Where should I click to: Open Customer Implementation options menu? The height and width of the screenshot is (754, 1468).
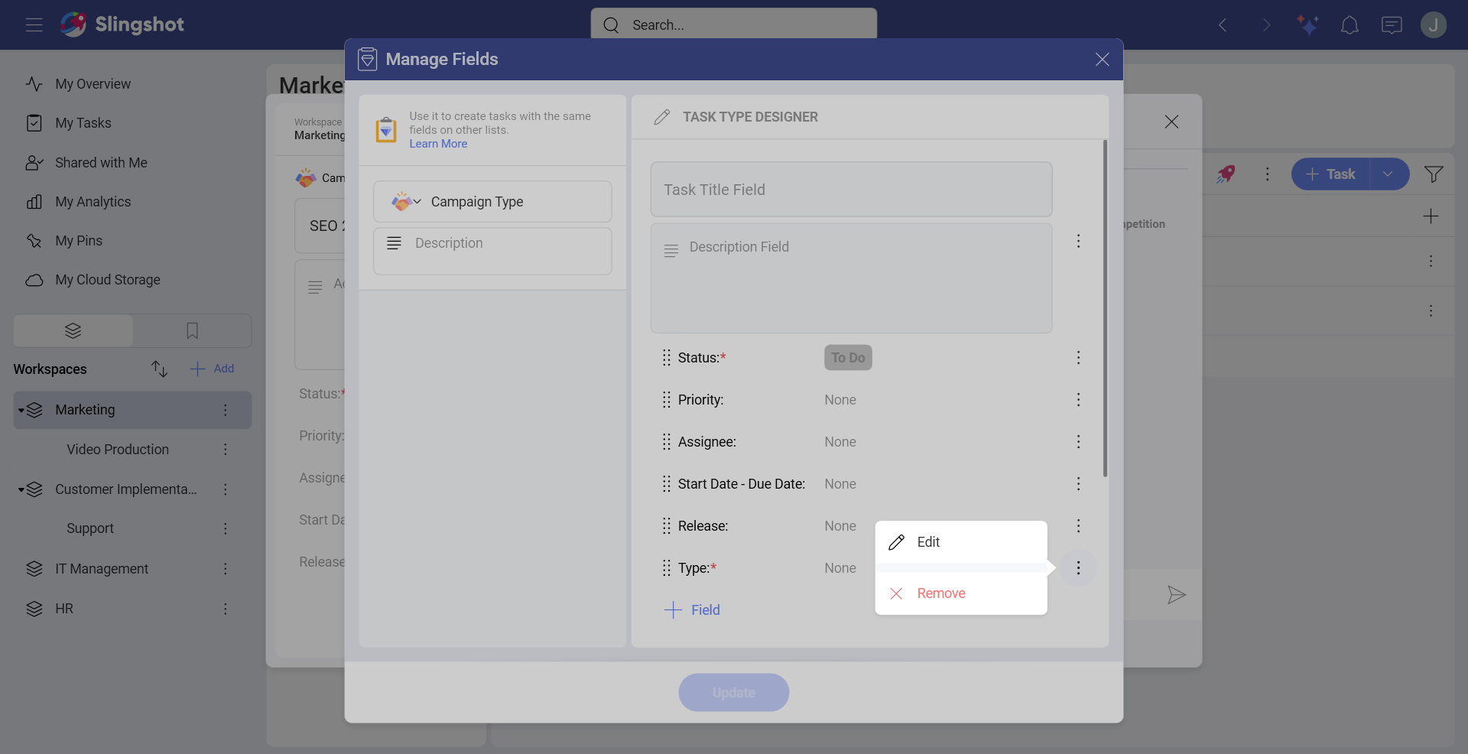coord(226,489)
